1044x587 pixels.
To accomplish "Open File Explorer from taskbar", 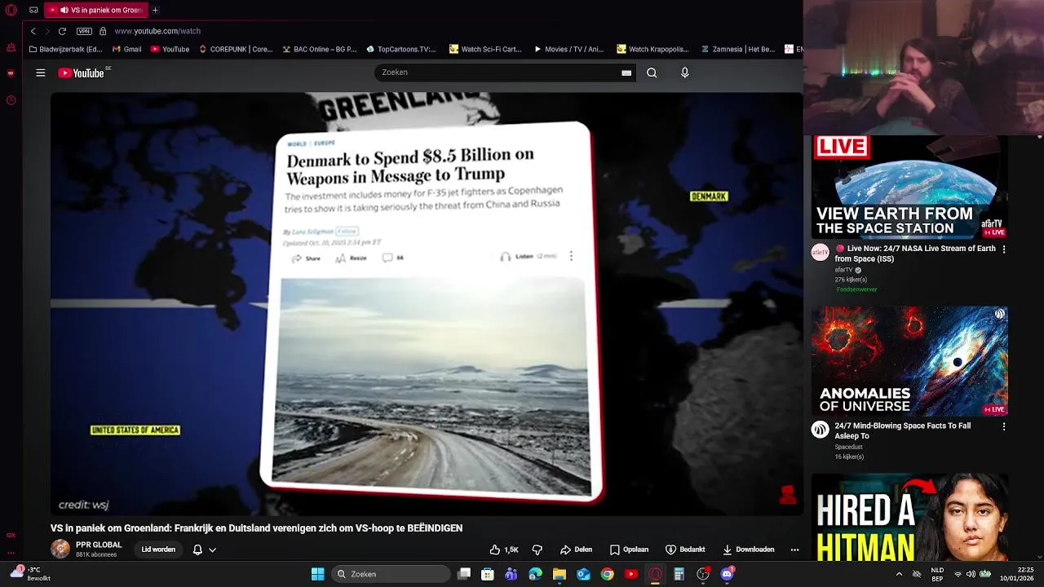I will 560,574.
